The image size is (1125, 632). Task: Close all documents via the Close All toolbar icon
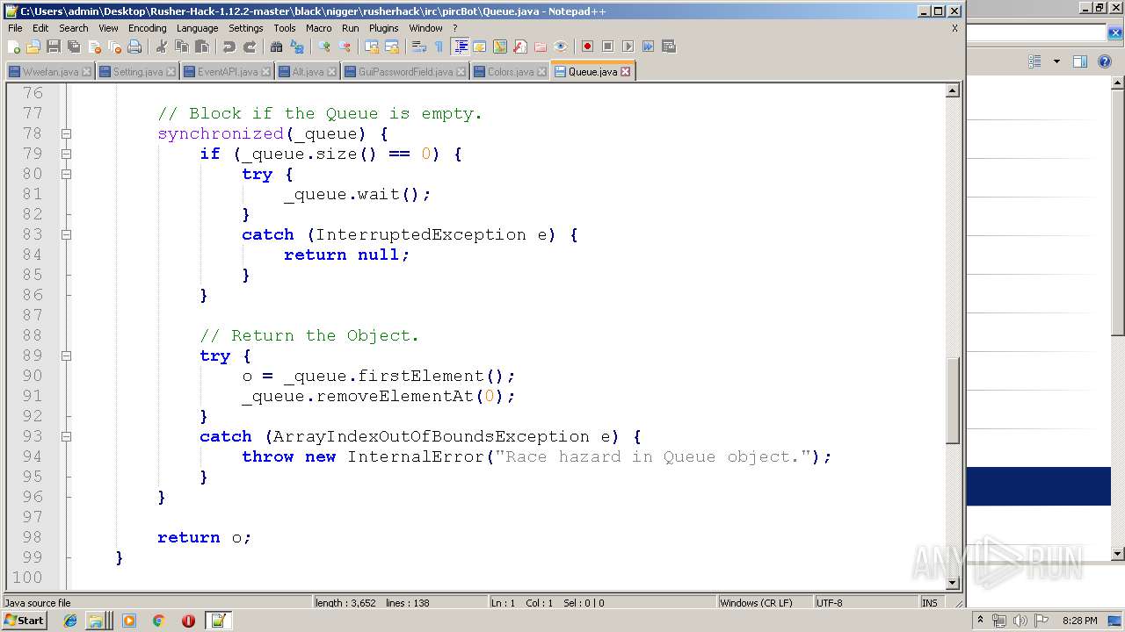click(114, 47)
